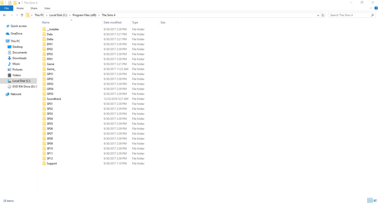This screenshot has width=378, height=203.
Task: Select the FP01 folder icon
Action: 44,59
